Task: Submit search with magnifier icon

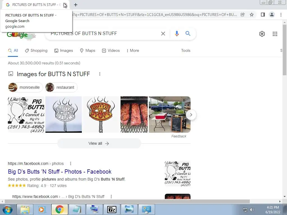Action: [x=188, y=34]
